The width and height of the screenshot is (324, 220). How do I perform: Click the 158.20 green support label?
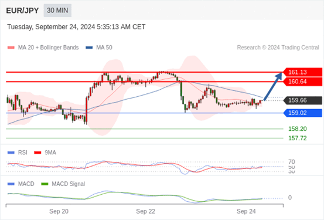298,129
